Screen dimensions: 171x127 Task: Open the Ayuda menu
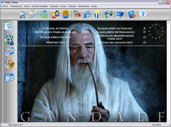coord(94,6)
